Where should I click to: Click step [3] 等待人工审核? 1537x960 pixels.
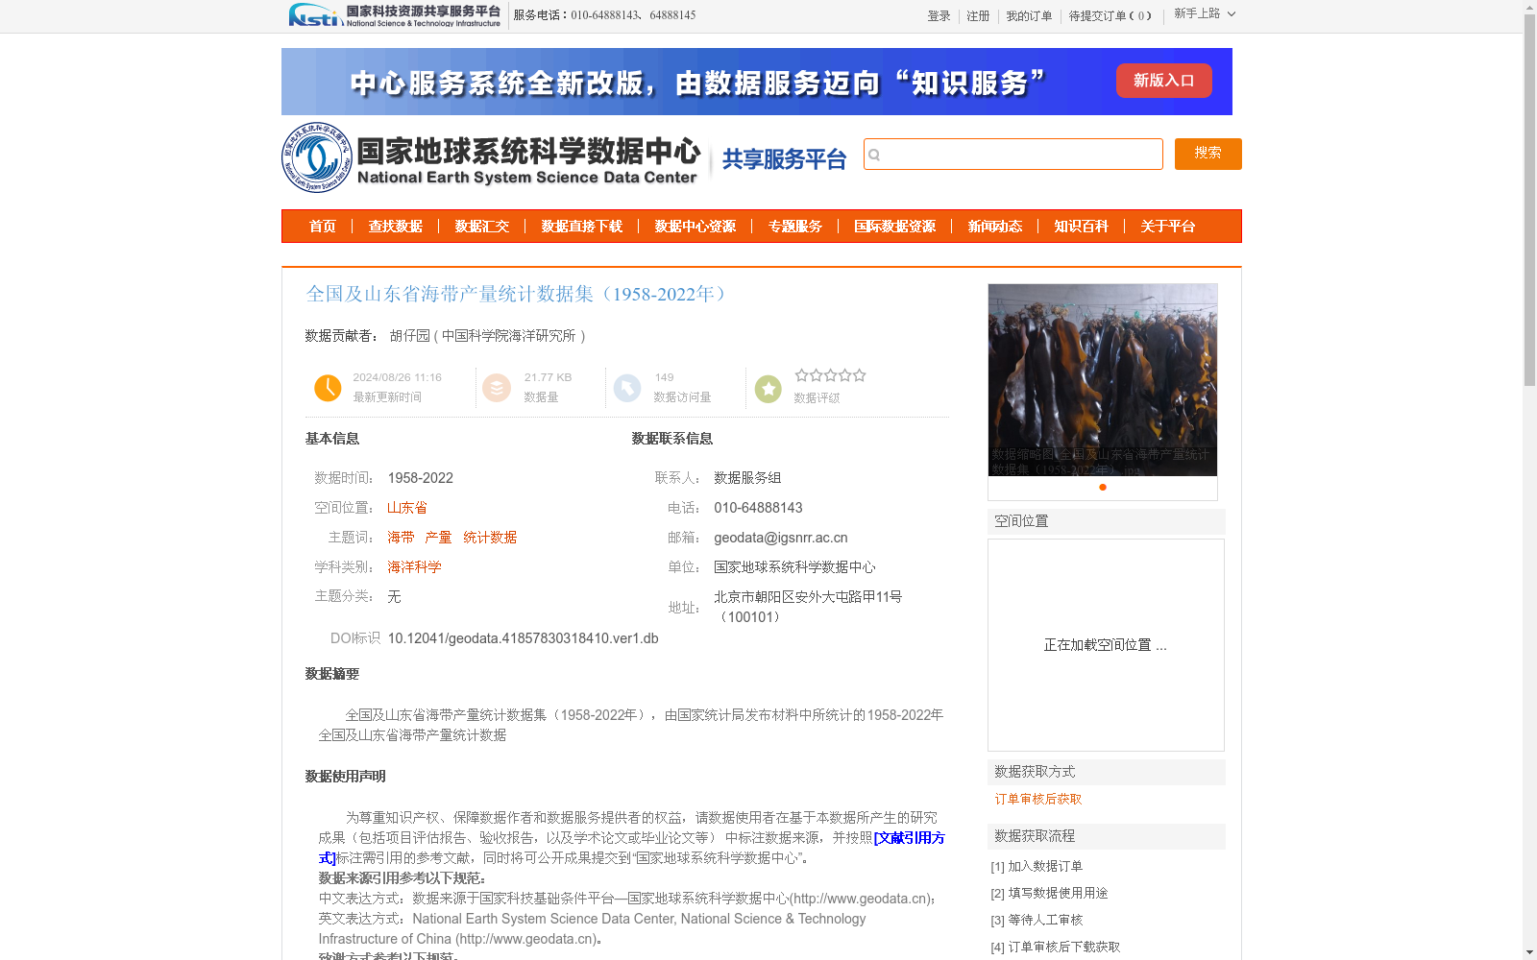point(1037,920)
